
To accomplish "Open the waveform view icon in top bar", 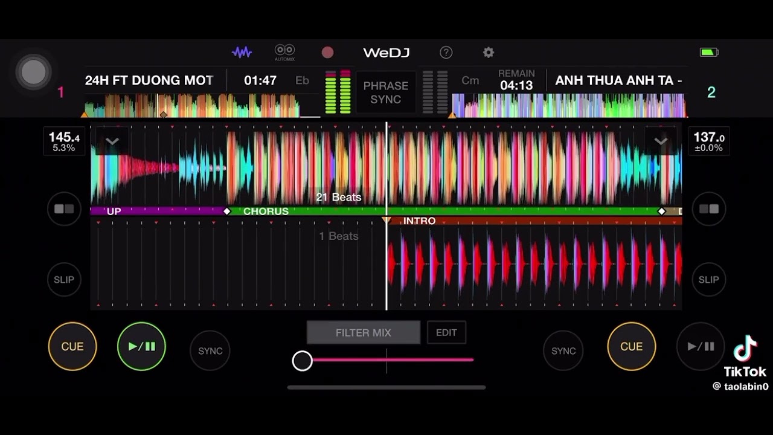I will [242, 53].
